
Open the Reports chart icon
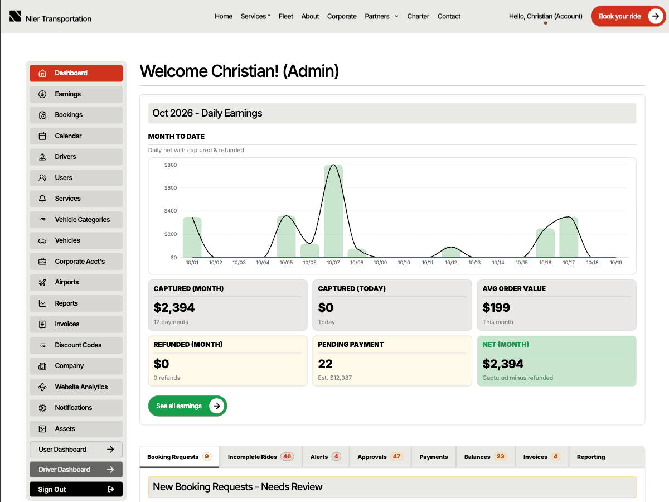tap(42, 303)
